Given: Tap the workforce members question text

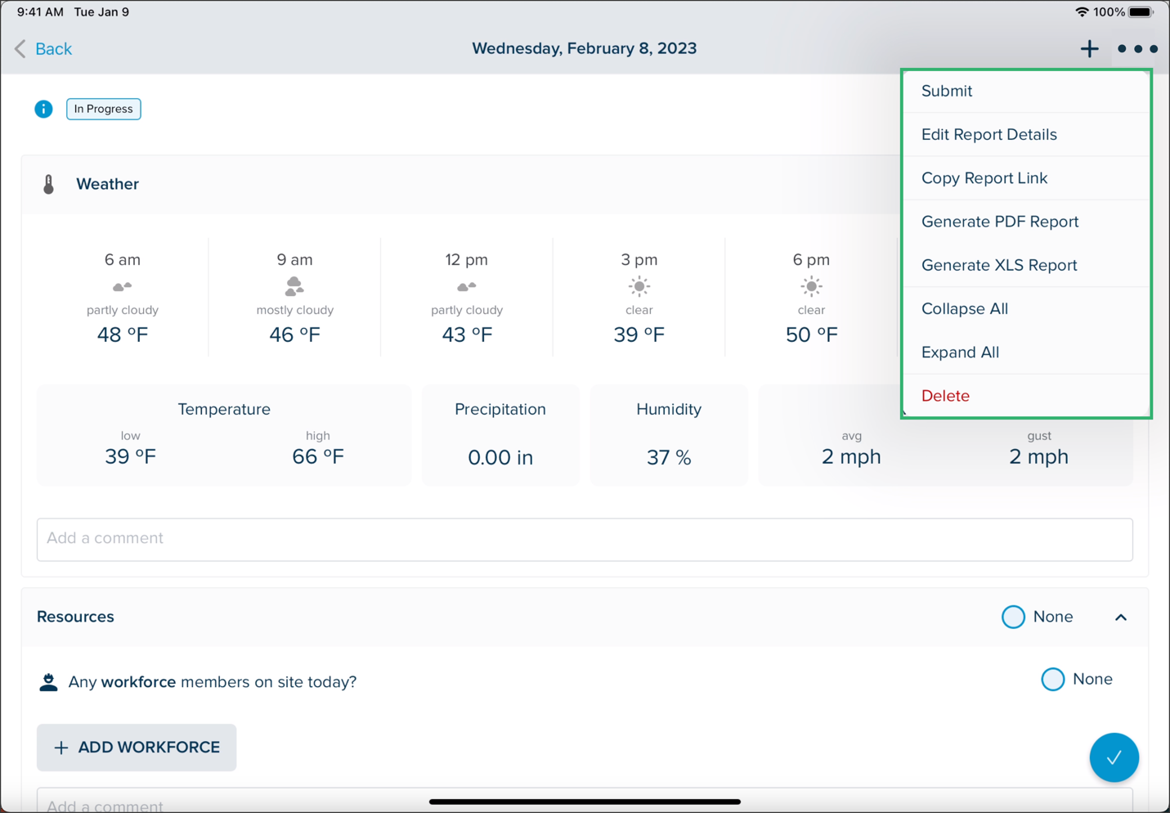Looking at the screenshot, I should pos(213,682).
